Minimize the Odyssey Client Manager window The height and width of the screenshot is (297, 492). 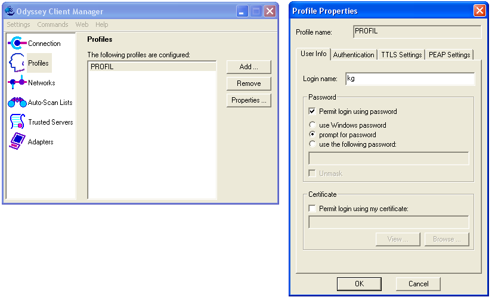click(x=242, y=11)
